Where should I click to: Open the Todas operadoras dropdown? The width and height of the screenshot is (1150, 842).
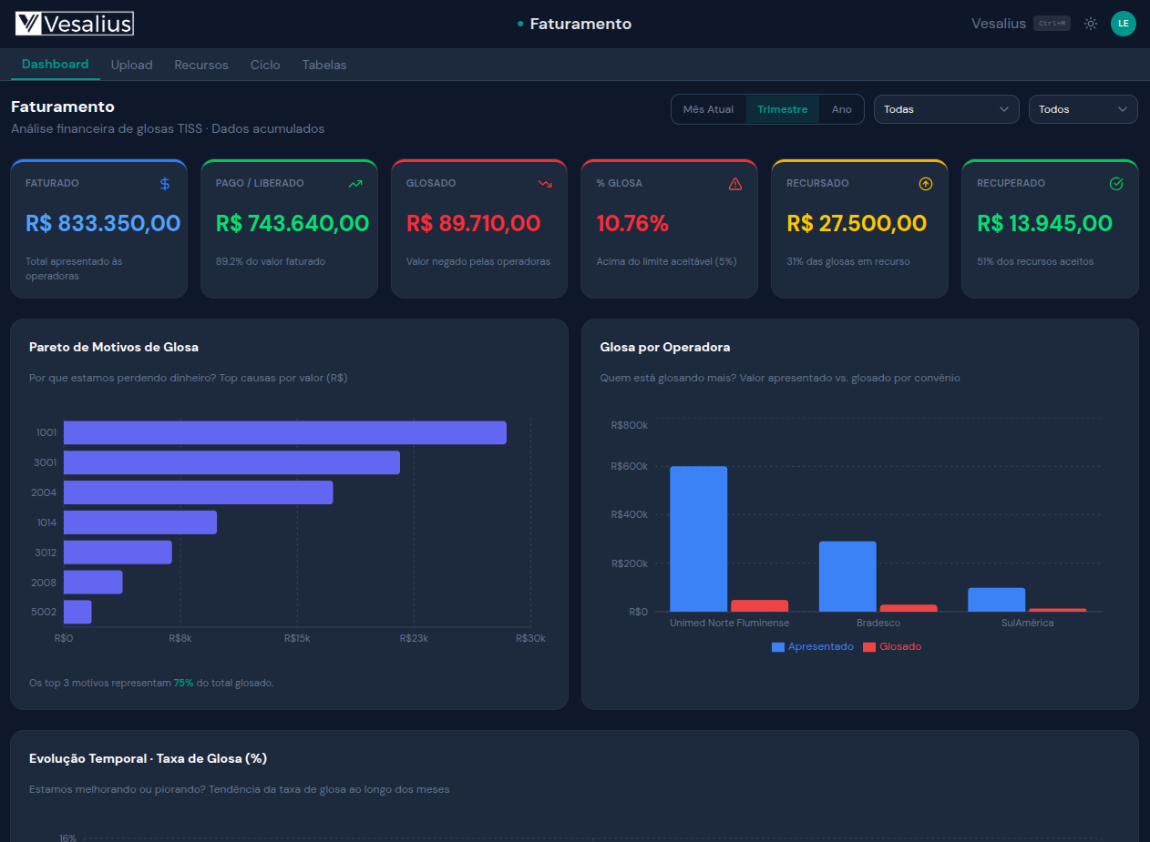(946, 108)
